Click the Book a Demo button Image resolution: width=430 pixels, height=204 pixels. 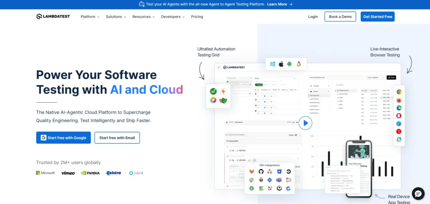click(x=340, y=16)
